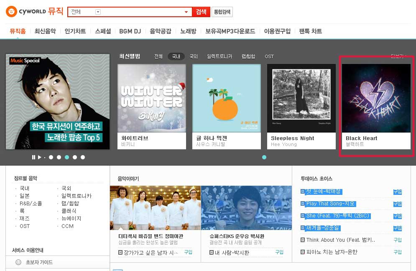The height and width of the screenshot is (271, 416).
Task: Click song icon beside She (Feat. 79)
Action: click(302, 216)
